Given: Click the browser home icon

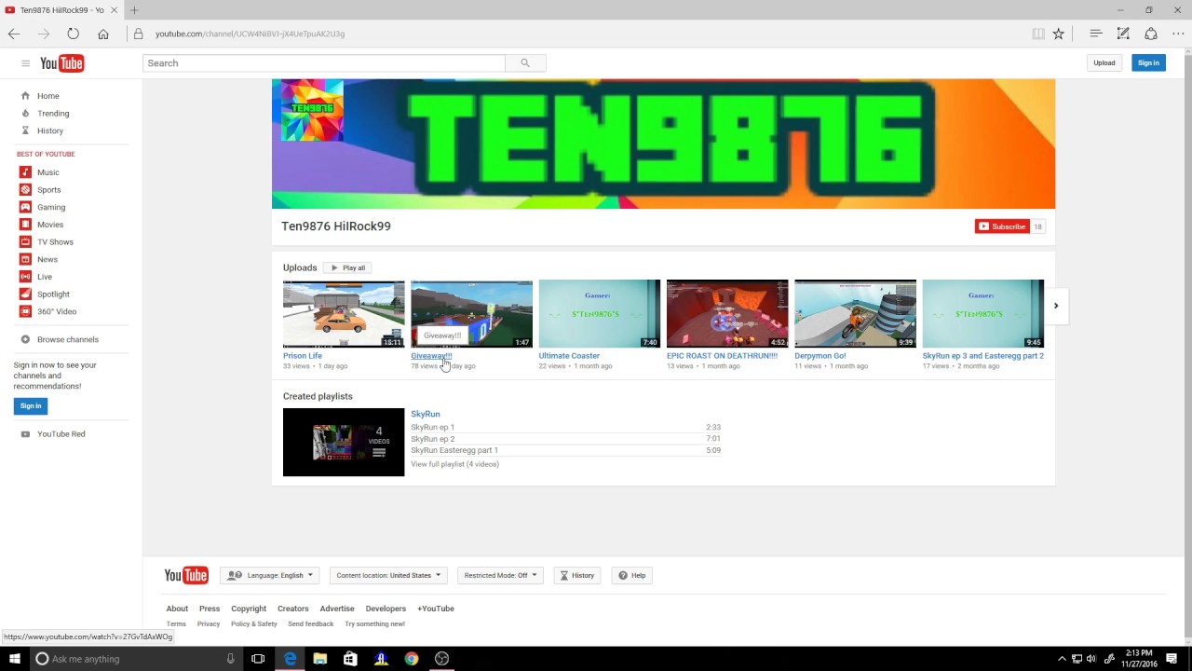Looking at the screenshot, I should [x=103, y=34].
